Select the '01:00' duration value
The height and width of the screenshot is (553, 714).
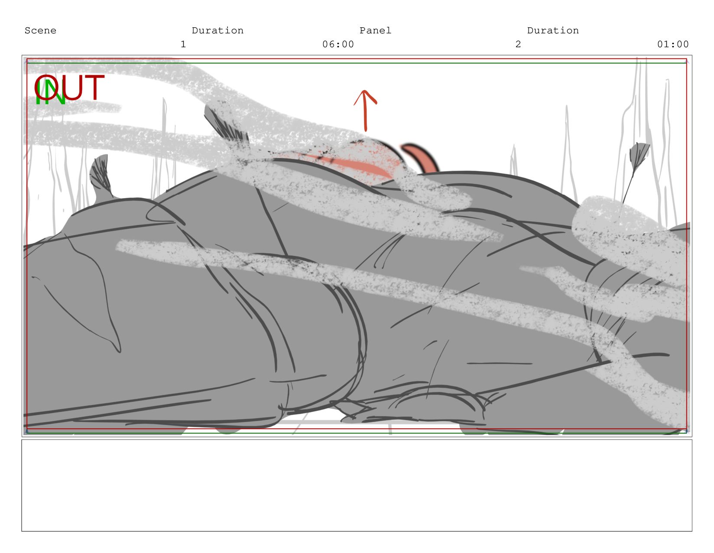coord(673,44)
